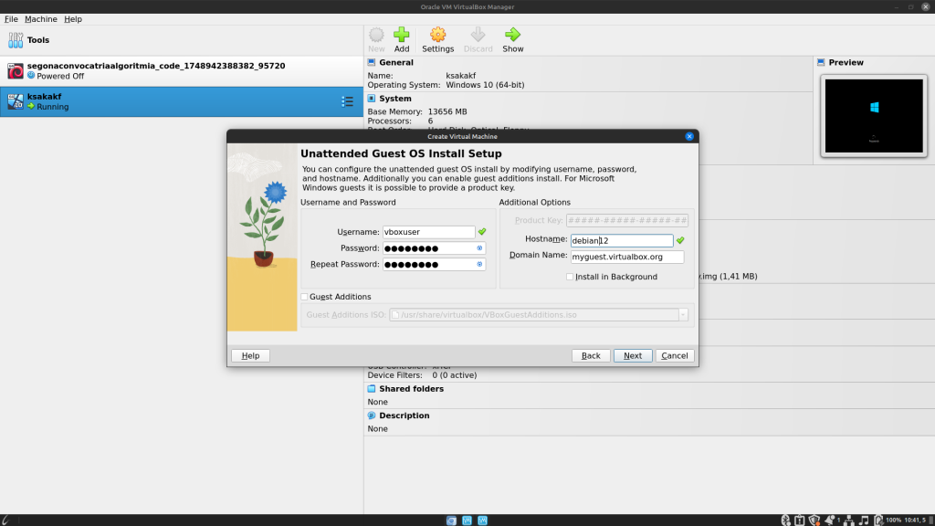Open the music note volume tray icon
The image size is (935, 526).
(x=864, y=520)
